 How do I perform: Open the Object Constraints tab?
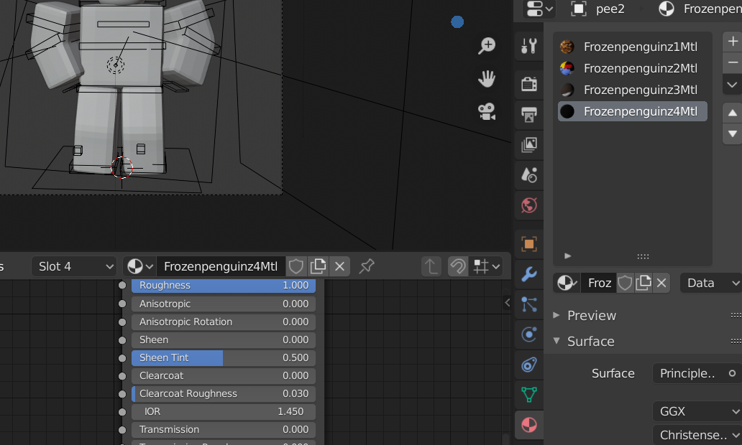[529, 365]
